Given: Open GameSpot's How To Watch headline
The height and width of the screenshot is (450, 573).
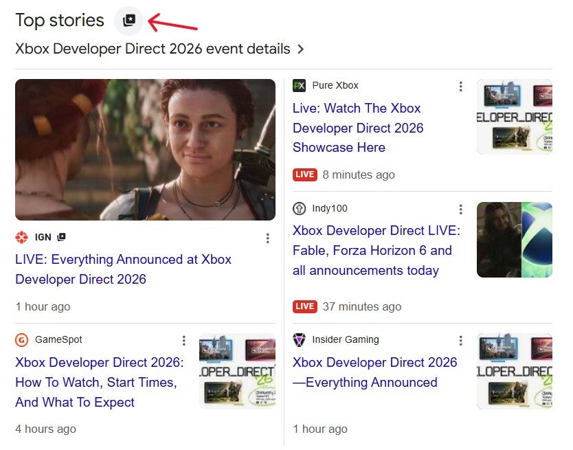Looking at the screenshot, I should 99,382.
